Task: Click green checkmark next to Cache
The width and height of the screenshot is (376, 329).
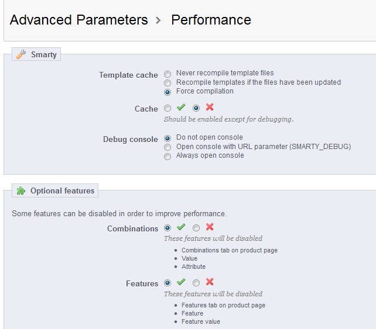Action: (181, 107)
